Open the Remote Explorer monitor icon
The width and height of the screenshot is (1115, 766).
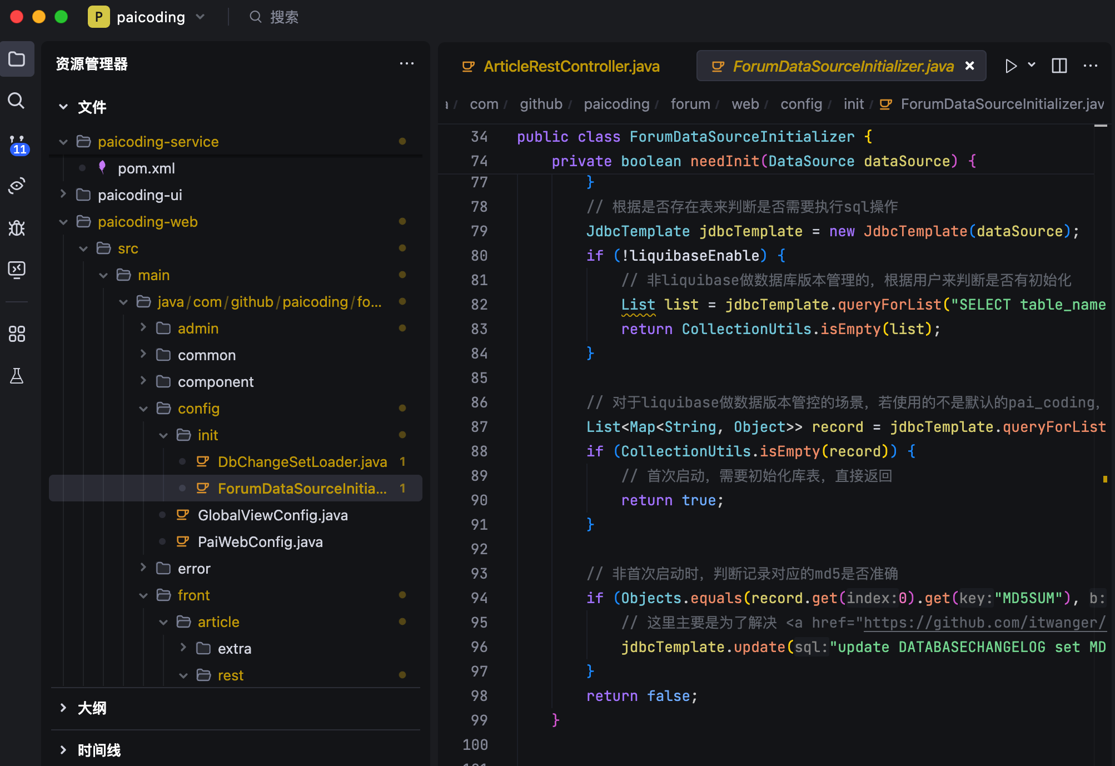click(17, 270)
